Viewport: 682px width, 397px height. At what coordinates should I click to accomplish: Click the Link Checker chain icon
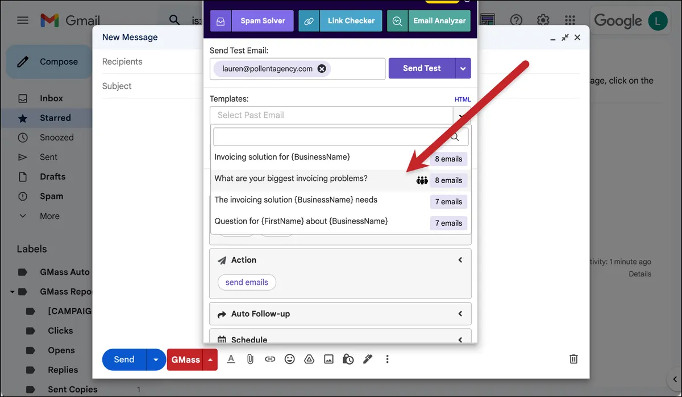point(309,21)
